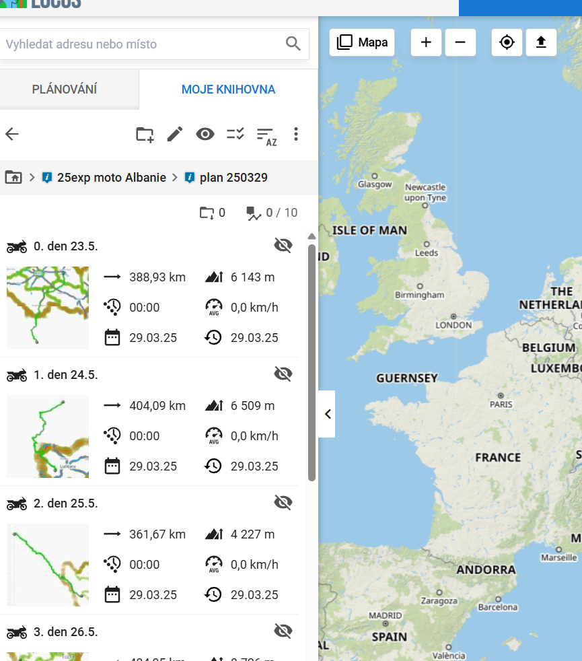Select the MOJE KNIHOVNA tab
582x661 pixels.
click(228, 90)
